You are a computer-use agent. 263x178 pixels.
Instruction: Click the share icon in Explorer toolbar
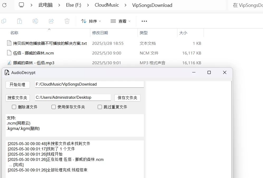(x=51, y=21)
